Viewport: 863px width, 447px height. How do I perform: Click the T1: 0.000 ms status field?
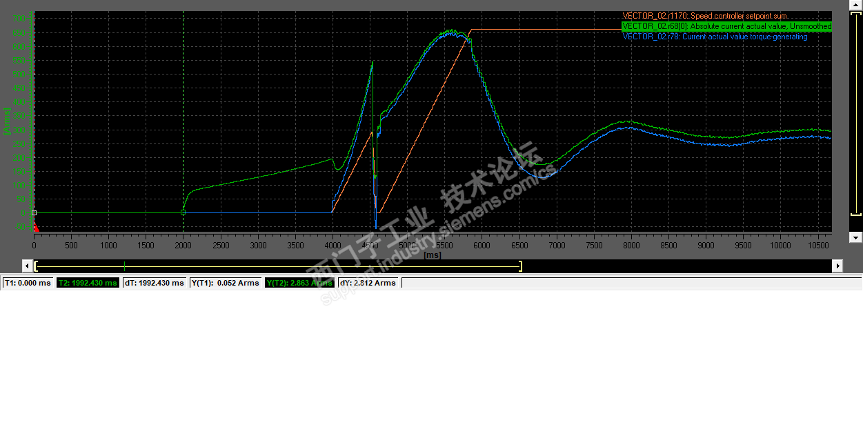(28, 283)
